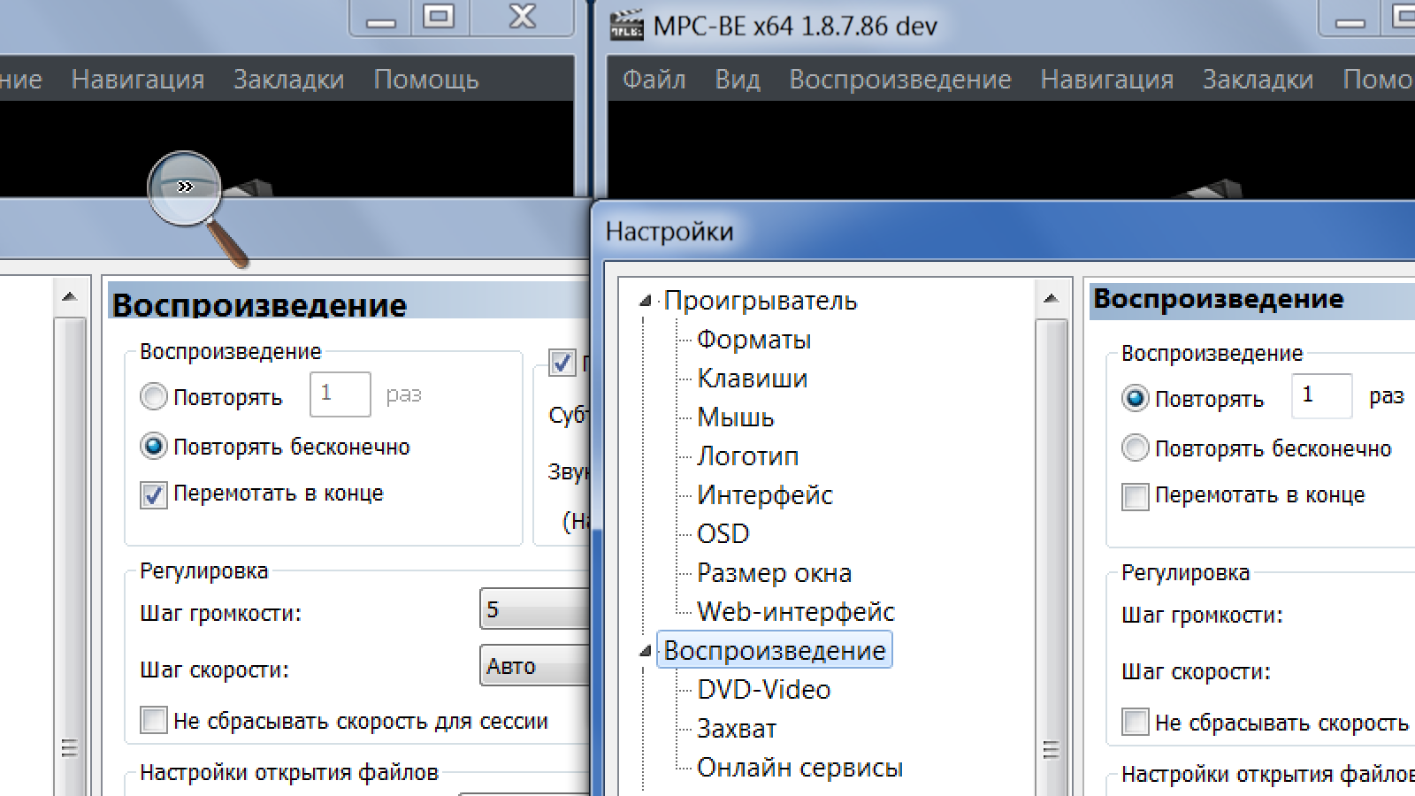The width and height of the screenshot is (1415, 796).
Task: Select DVD-Video in the settings tree
Action: (763, 690)
